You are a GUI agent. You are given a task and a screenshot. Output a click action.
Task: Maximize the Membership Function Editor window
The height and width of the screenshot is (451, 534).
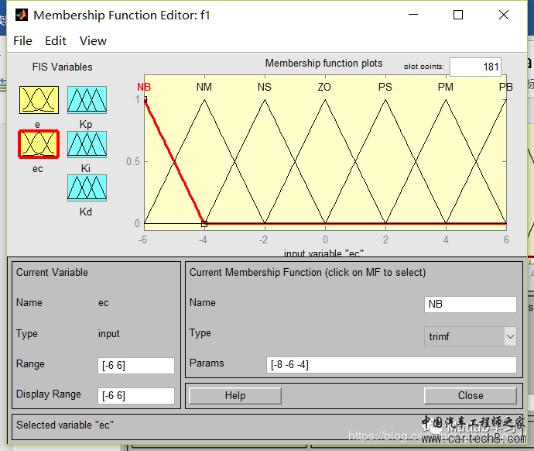coord(458,15)
